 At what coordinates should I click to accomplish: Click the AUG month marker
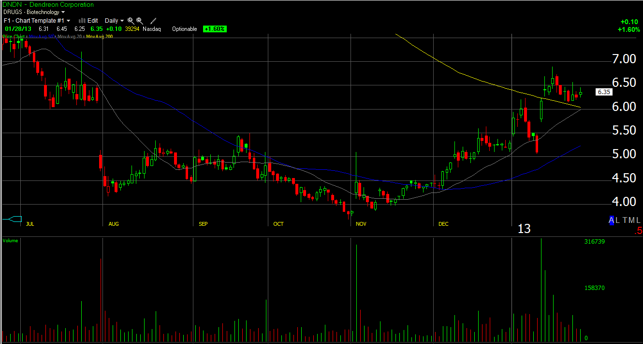tap(114, 224)
